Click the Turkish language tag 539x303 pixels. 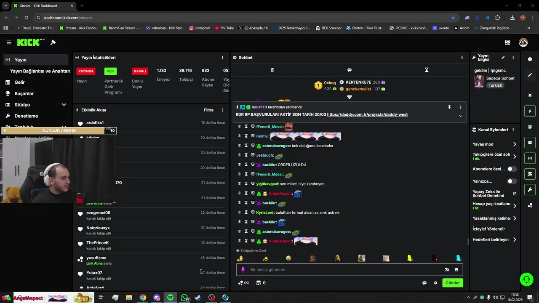tap(495, 85)
